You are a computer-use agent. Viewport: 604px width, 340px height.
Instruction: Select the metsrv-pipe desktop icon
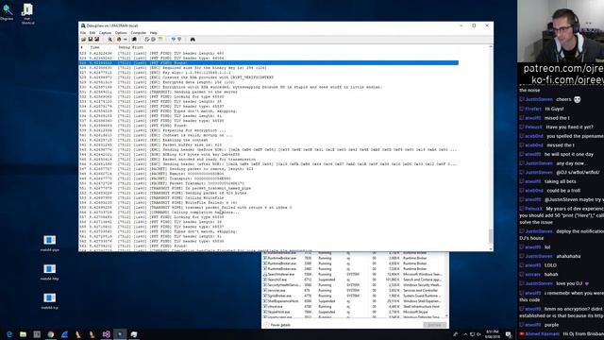point(49,243)
